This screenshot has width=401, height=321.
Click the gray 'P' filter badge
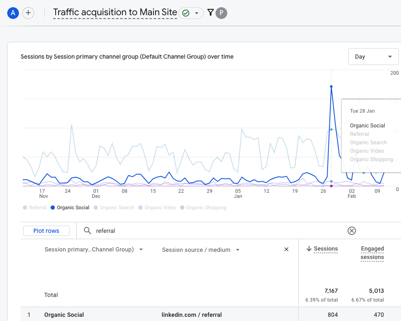tap(221, 13)
